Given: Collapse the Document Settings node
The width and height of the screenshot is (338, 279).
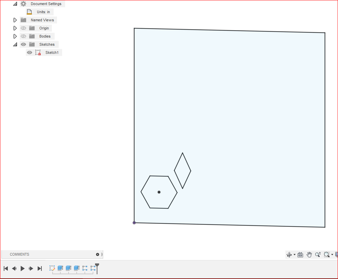Looking at the screenshot, I should pyautogui.click(x=15, y=4).
